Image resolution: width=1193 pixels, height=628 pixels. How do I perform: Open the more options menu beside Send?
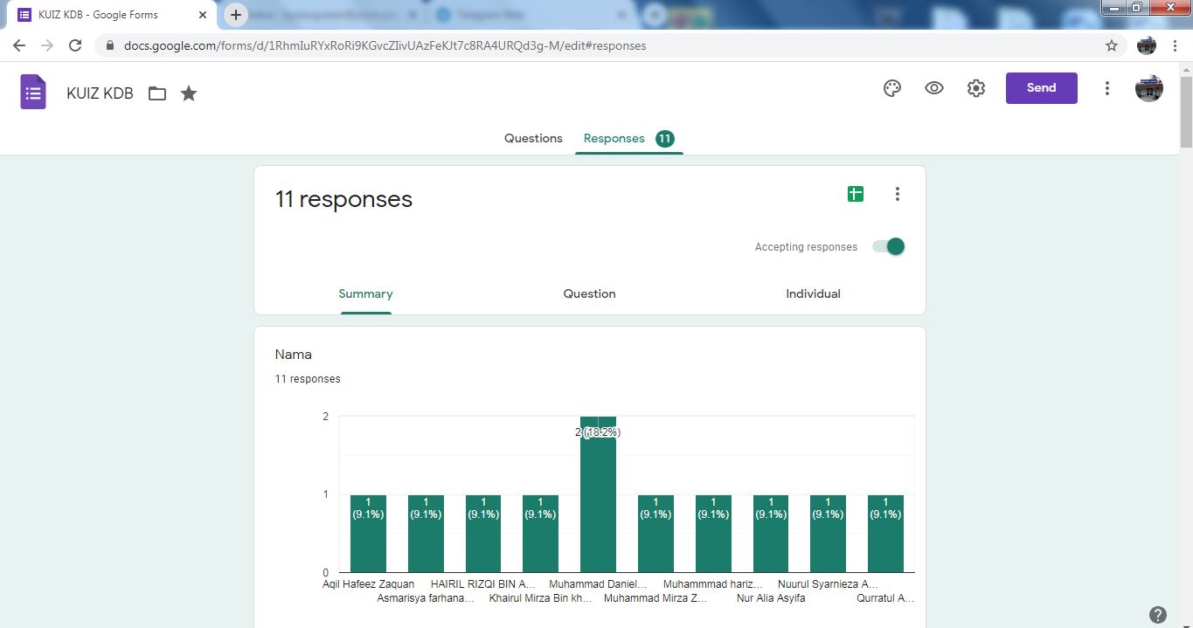(x=1107, y=88)
